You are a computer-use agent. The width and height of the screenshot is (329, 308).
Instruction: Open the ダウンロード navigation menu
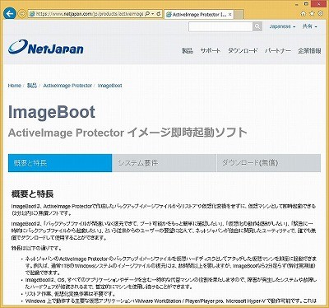coord(243,51)
